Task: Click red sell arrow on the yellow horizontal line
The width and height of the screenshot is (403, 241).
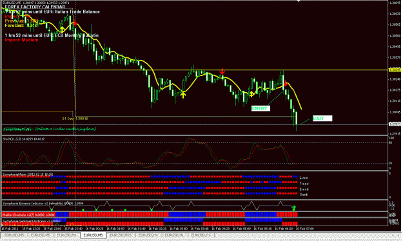Action: click(222, 72)
